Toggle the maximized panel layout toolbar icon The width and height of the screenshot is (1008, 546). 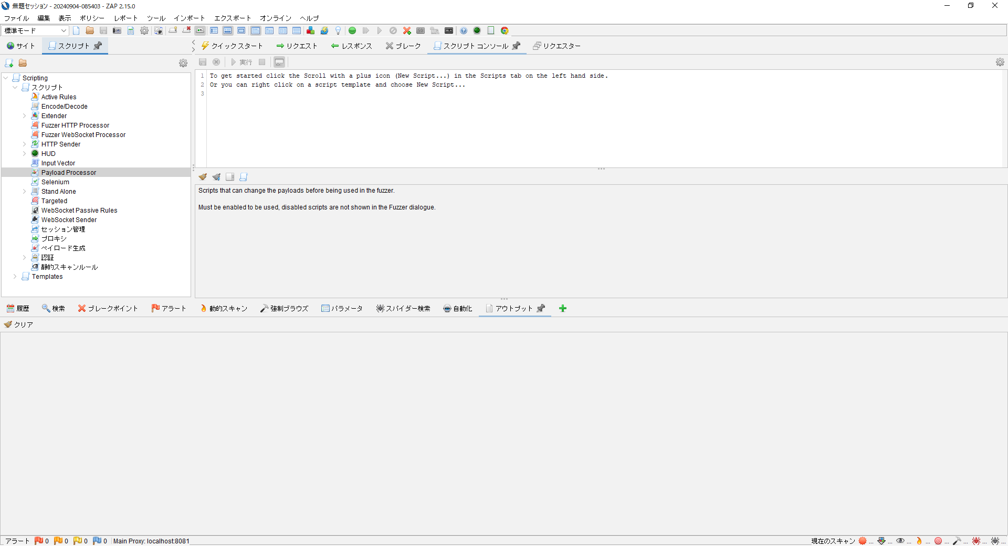tap(241, 30)
